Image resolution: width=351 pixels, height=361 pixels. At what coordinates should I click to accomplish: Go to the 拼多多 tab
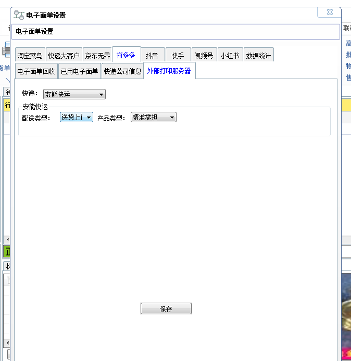[x=126, y=55]
